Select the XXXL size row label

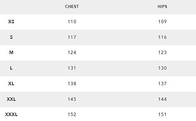pos(11,114)
